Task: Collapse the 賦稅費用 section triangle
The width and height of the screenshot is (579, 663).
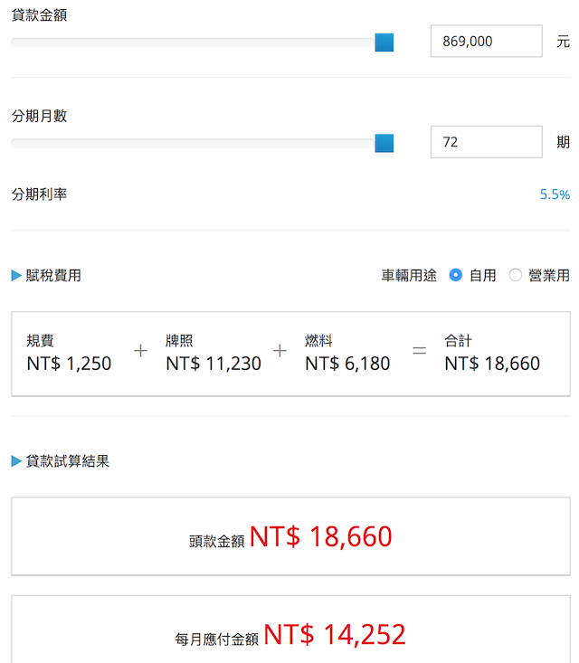Action: point(16,276)
